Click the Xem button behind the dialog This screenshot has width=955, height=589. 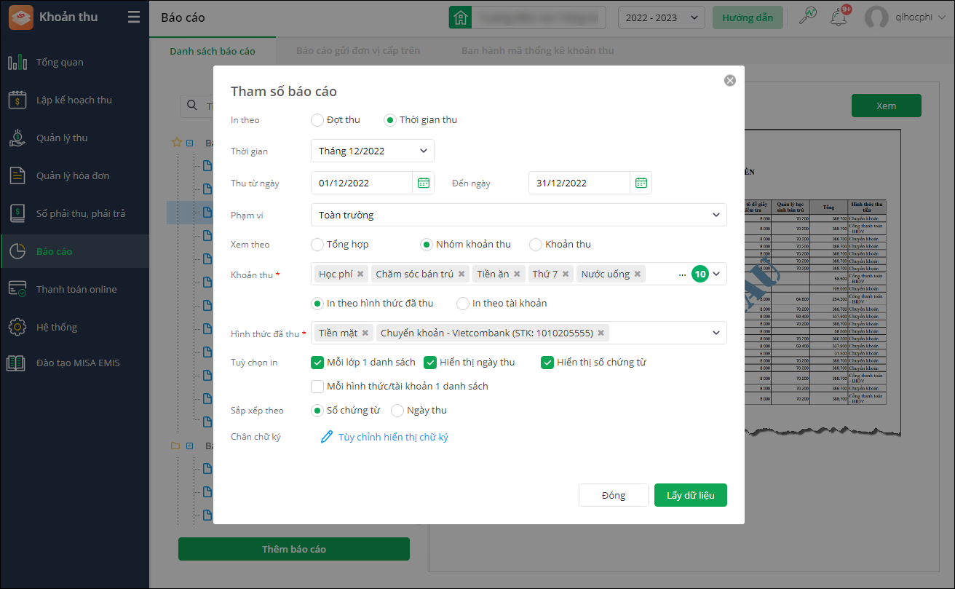(x=887, y=106)
